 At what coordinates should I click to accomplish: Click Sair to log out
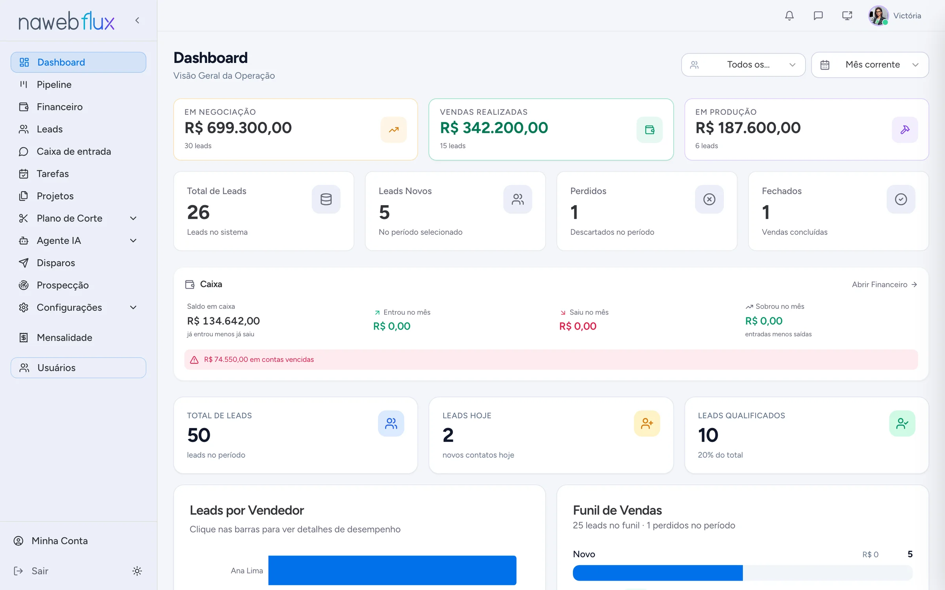pyautogui.click(x=31, y=571)
